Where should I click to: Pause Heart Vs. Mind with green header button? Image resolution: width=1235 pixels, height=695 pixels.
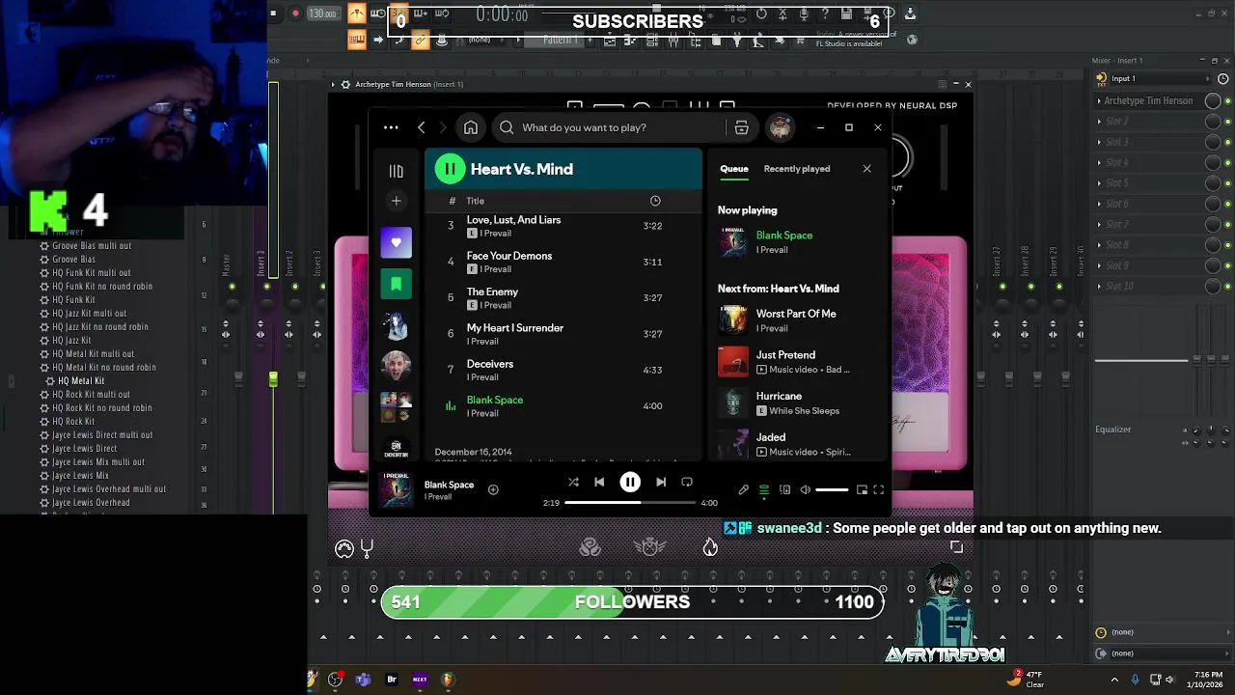[x=450, y=169]
